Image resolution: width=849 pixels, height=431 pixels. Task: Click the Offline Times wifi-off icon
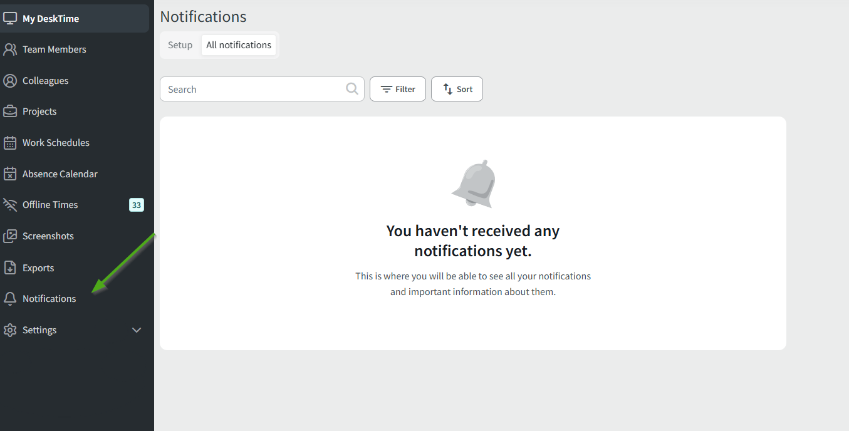(x=10, y=205)
